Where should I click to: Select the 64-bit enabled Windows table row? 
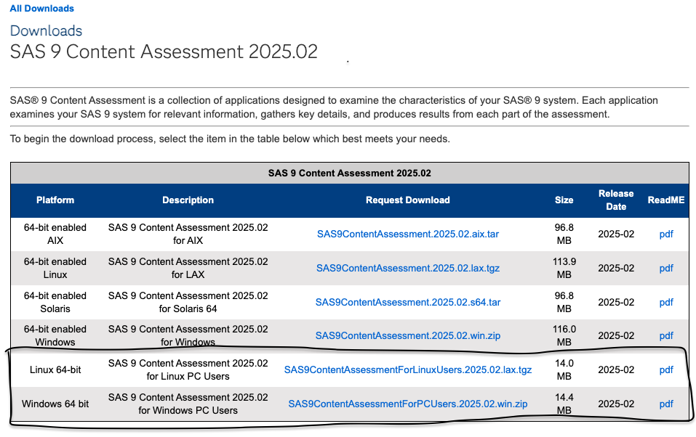pyautogui.click(x=55, y=335)
